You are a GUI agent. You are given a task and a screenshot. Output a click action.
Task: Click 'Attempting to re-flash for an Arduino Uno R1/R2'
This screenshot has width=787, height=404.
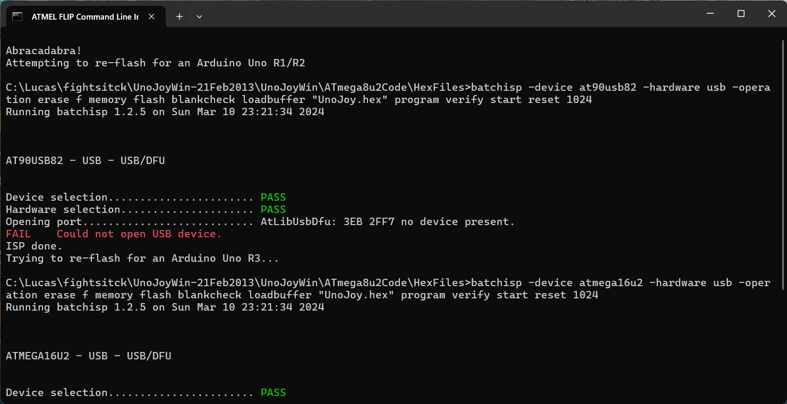tap(156, 63)
